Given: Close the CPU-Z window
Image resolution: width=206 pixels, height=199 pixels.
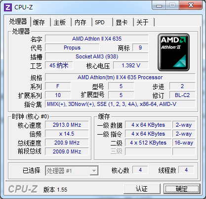Looking at the screenshot, I should pyautogui.click(x=191, y=5).
